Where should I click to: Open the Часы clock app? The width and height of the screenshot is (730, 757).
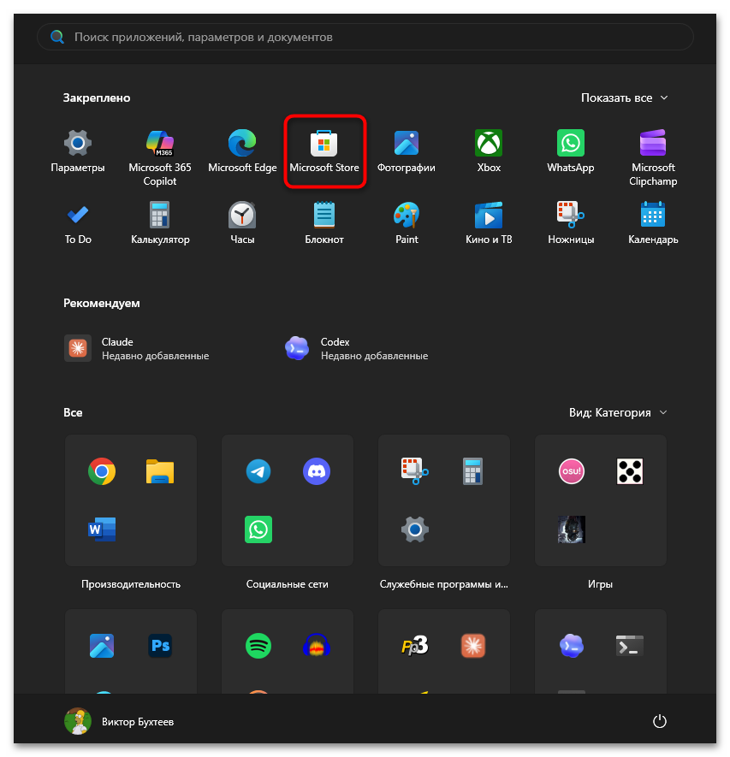tap(242, 223)
